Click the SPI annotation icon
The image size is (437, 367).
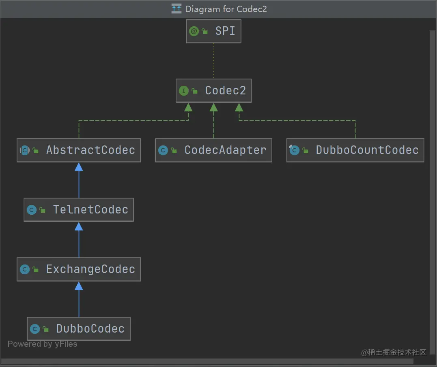coord(194,31)
